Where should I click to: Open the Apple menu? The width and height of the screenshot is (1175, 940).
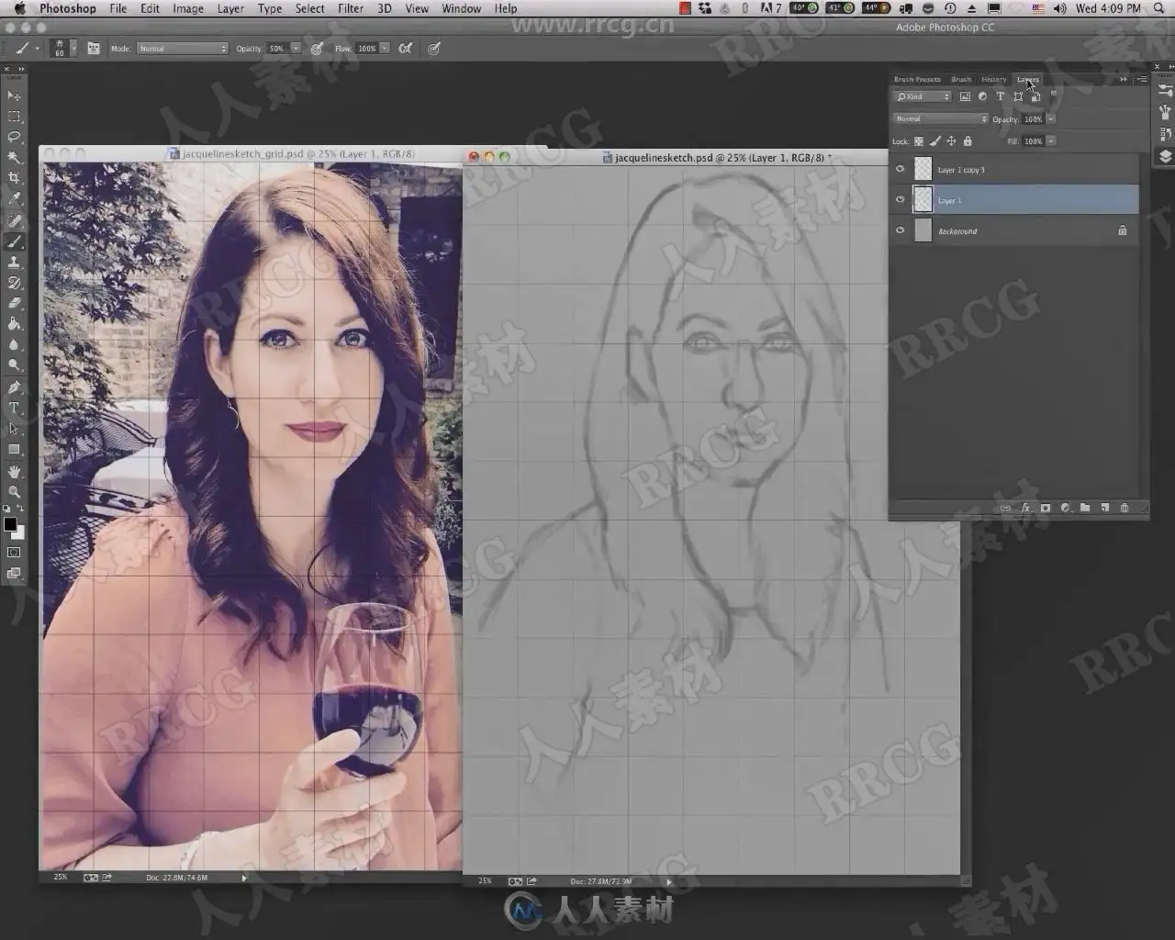(x=19, y=8)
